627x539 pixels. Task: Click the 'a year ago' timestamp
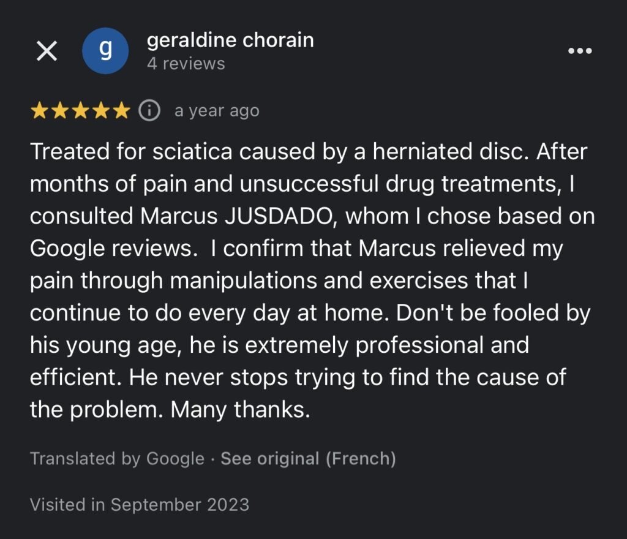tap(217, 111)
